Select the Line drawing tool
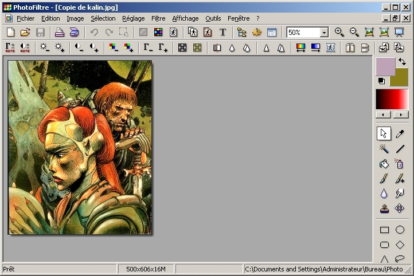This screenshot has width=414, height=276. coord(400,149)
